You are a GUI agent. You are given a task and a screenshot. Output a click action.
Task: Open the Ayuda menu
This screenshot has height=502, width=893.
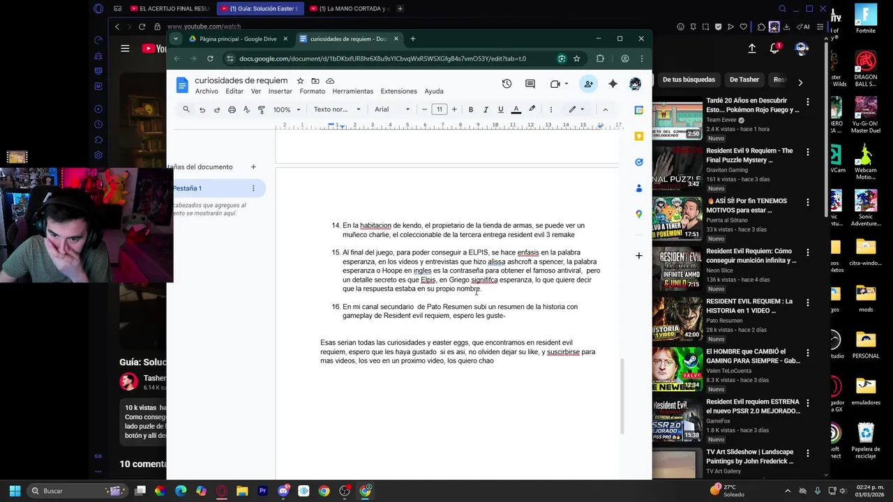point(434,91)
